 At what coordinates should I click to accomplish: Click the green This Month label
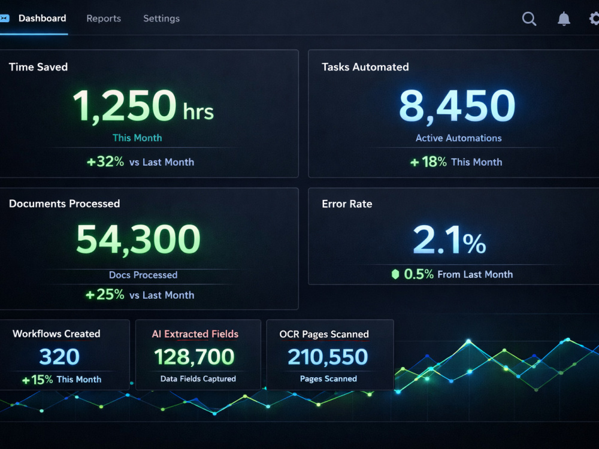tap(137, 138)
